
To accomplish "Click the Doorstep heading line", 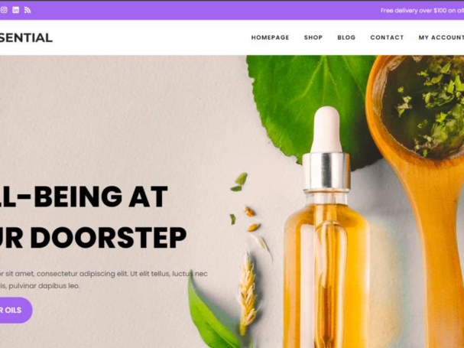I will pos(93,238).
